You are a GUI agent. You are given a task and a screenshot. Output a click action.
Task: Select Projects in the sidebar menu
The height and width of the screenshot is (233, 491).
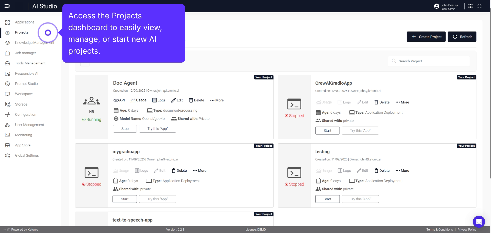click(21, 32)
